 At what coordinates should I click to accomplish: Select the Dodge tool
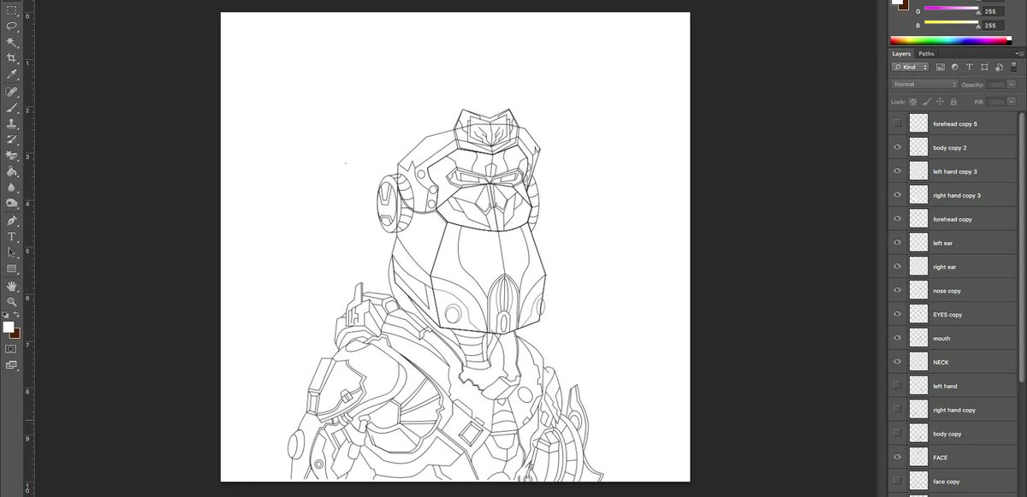12,203
